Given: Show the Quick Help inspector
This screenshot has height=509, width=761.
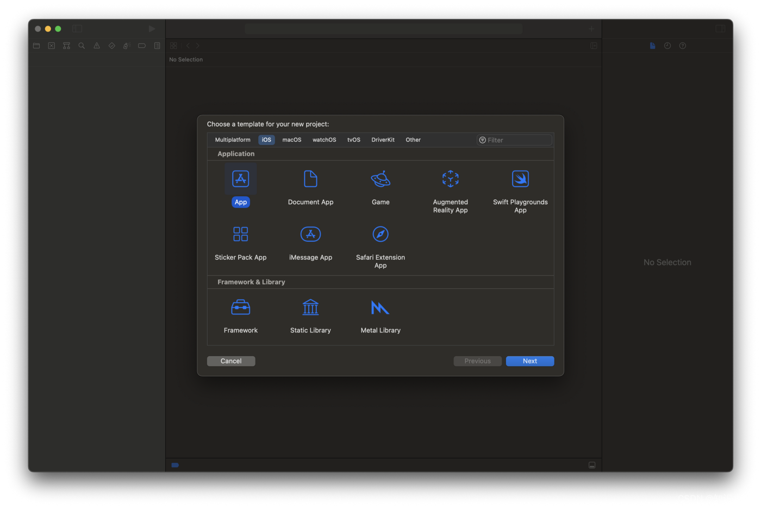Looking at the screenshot, I should click(683, 46).
